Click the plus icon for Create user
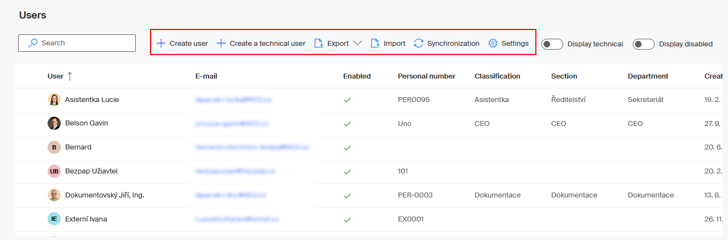 pos(161,43)
